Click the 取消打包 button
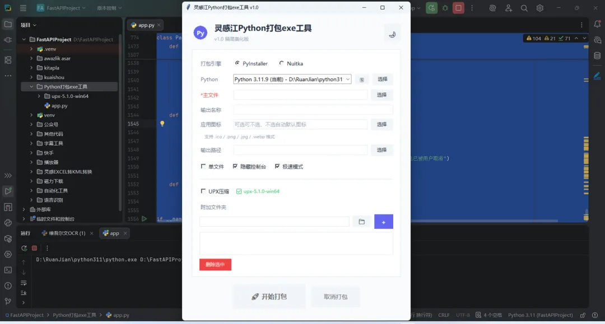Image resolution: width=605 pixels, height=324 pixels. coord(336,297)
